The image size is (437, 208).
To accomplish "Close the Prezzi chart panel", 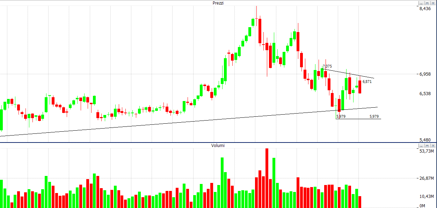I will click(432, 3).
